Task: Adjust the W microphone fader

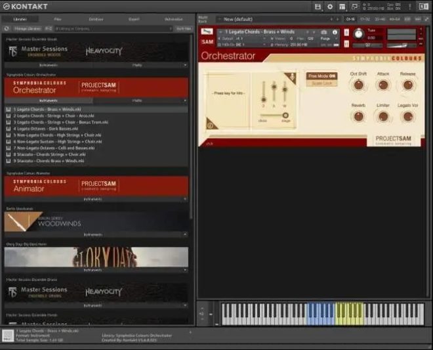Action: (x=285, y=89)
